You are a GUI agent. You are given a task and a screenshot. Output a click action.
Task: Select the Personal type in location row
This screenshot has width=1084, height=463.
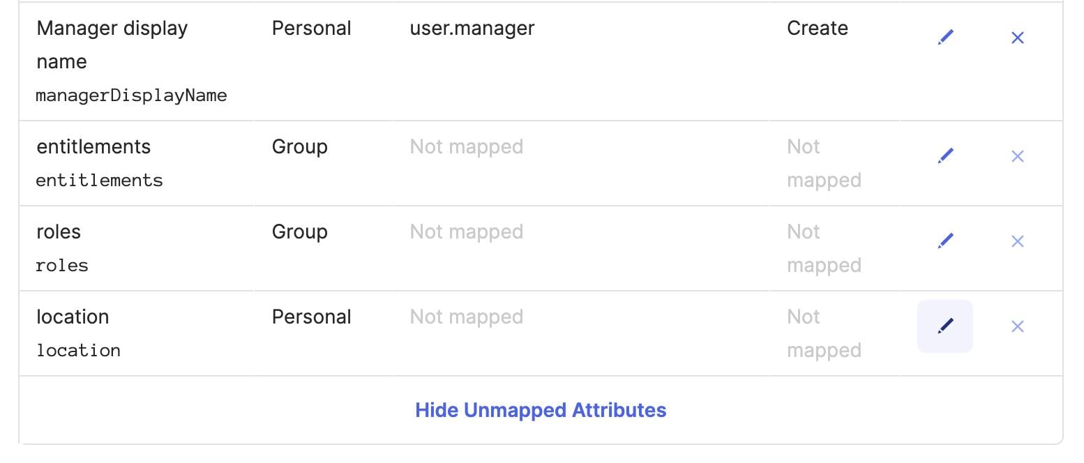pyautogui.click(x=312, y=317)
